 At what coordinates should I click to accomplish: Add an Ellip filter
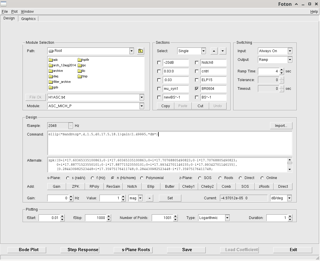pyautogui.click(x=151, y=187)
